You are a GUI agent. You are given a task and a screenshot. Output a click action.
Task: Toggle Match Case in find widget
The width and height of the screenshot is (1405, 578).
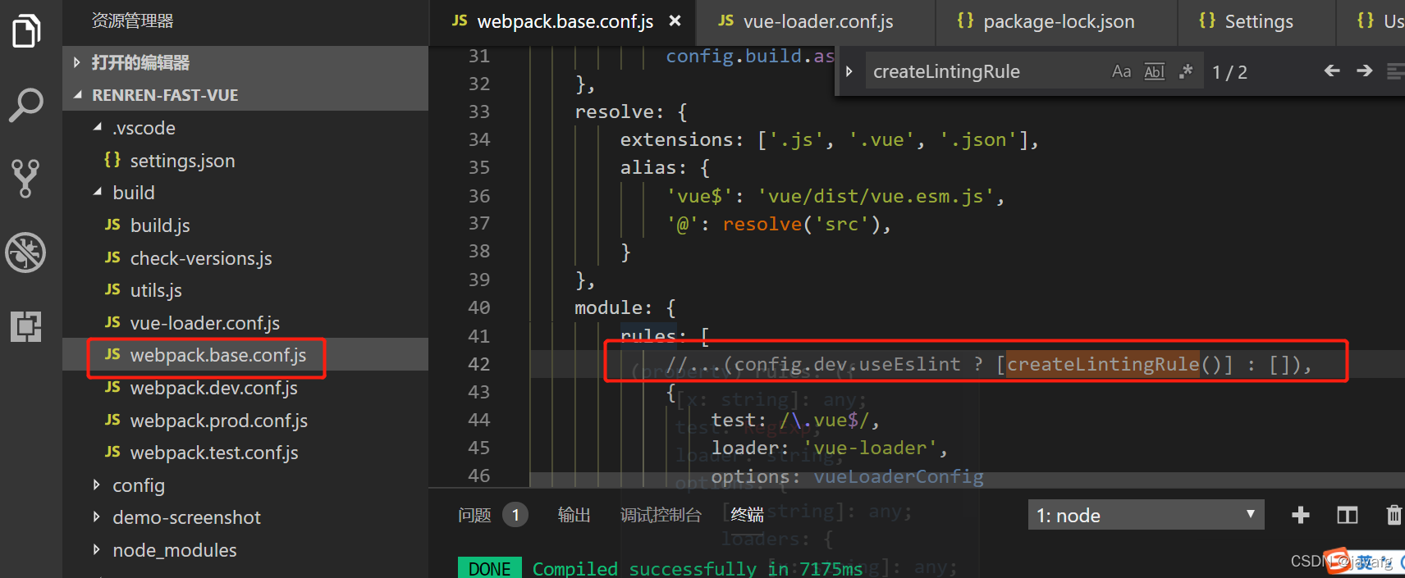click(x=1121, y=71)
